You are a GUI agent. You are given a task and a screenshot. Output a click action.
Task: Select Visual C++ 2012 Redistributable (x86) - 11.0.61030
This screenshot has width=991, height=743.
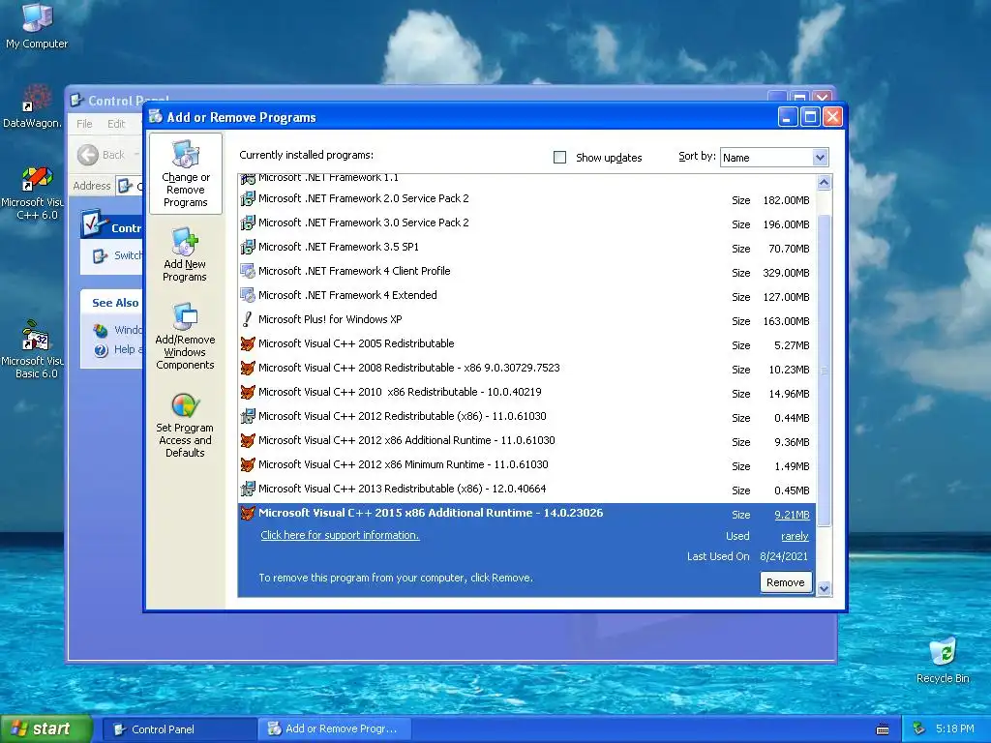(527, 416)
